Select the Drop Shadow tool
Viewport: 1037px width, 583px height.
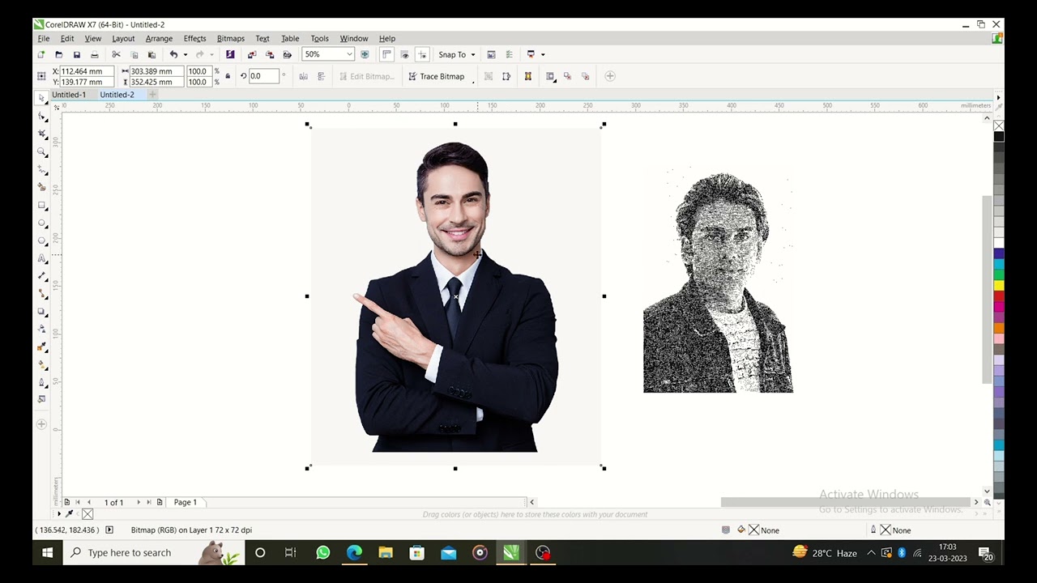tap(42, 311)
